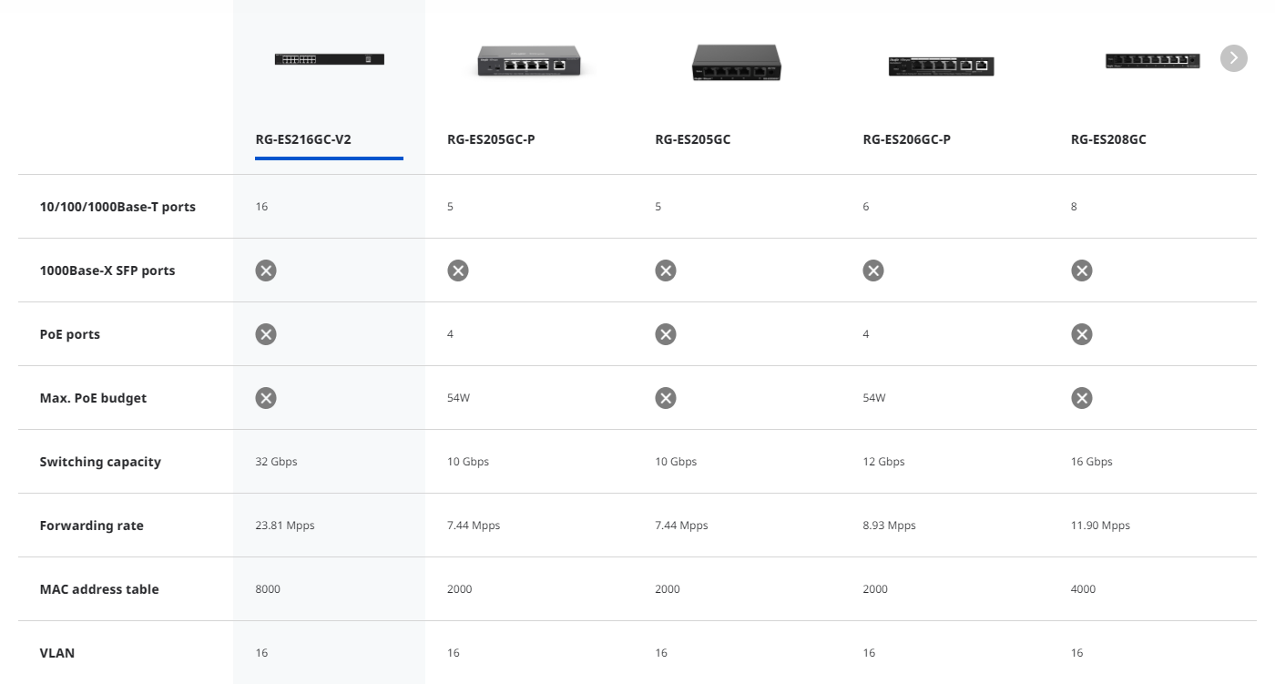
Task: Click the PoE ports row label
Action: point(70,334)
